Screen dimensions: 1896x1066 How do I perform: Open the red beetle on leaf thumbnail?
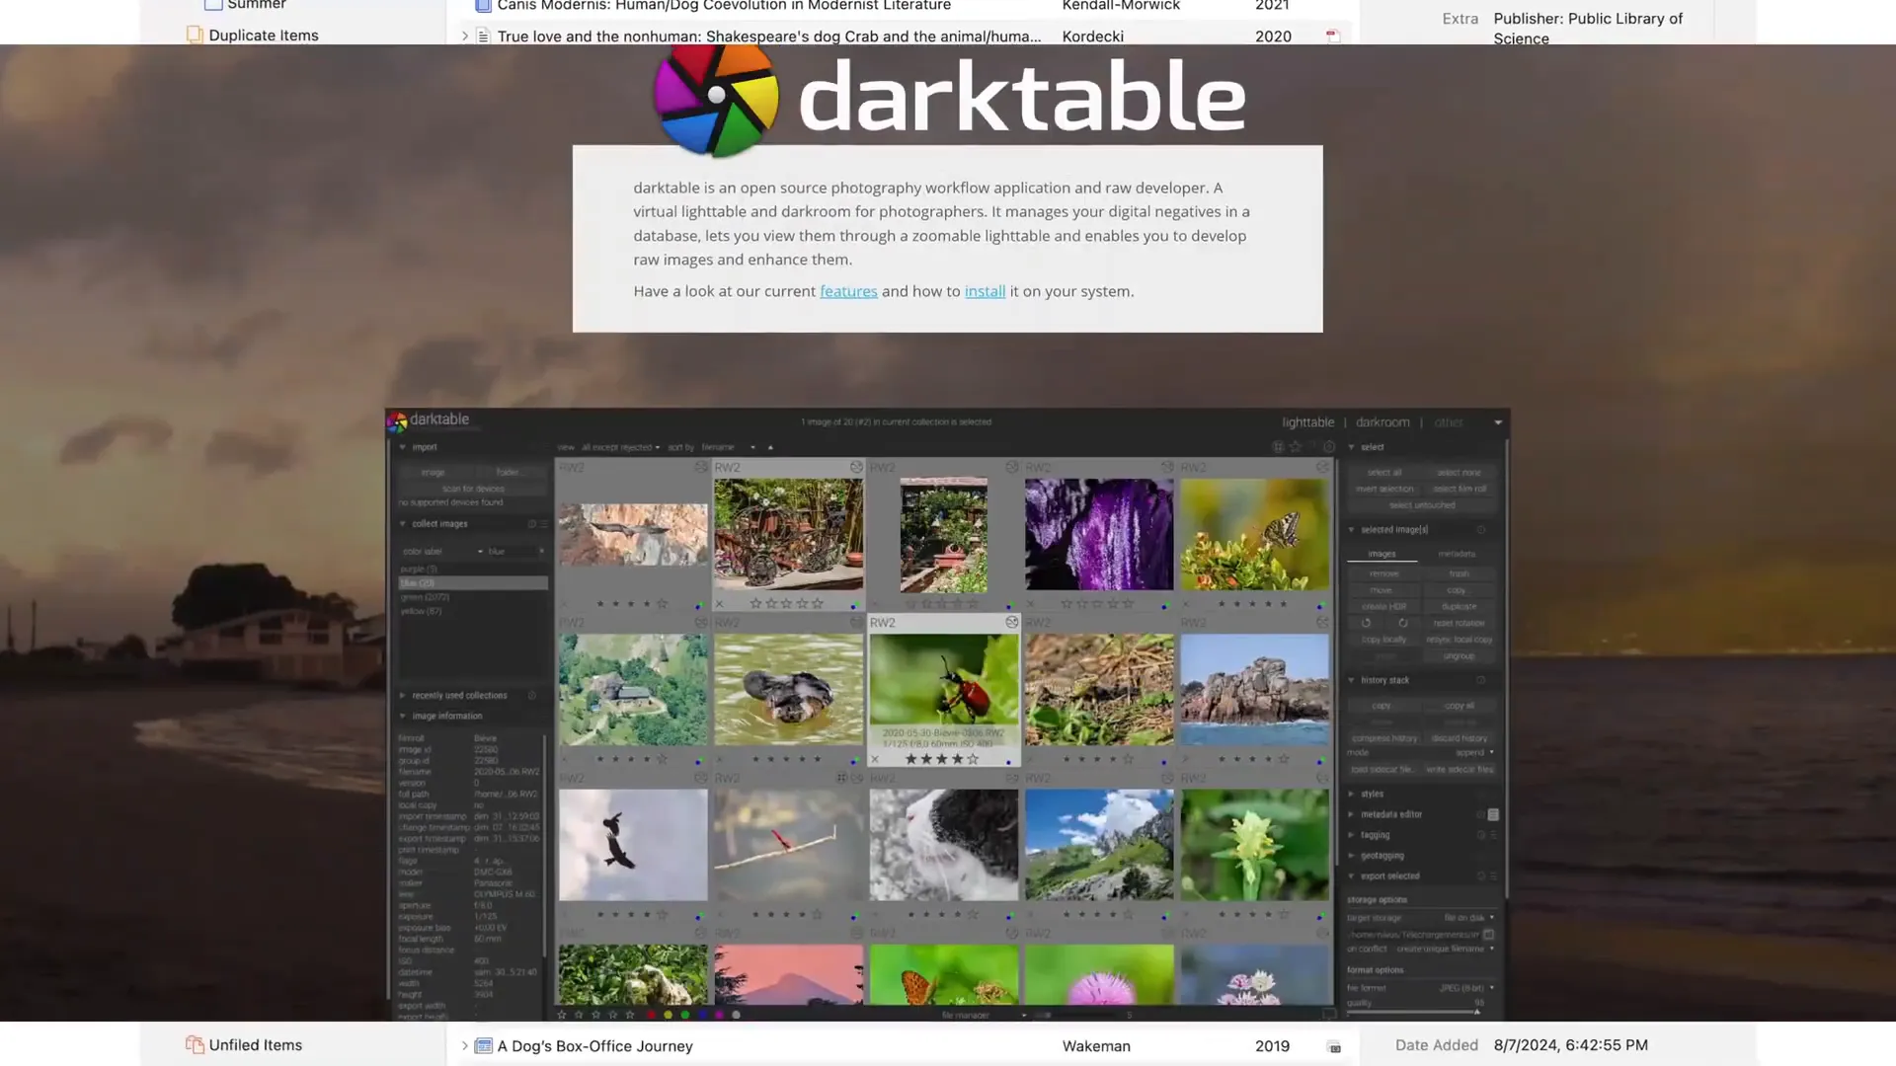point(943,680)
